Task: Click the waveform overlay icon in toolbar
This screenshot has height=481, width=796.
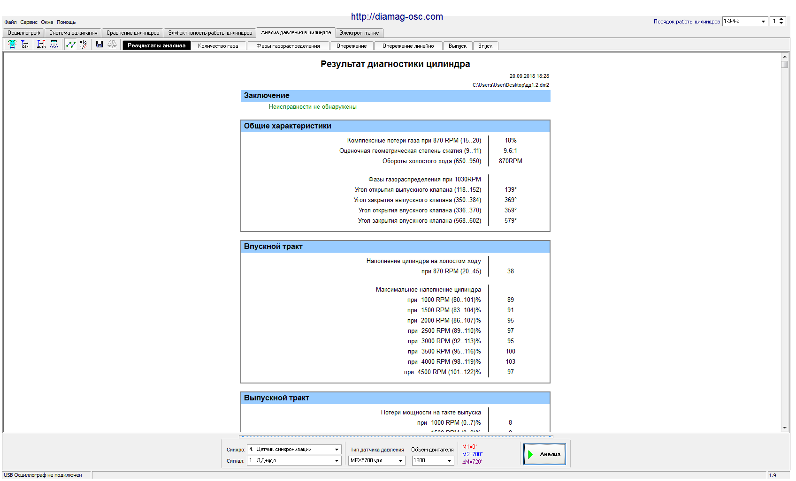Action: click(12, 44)
